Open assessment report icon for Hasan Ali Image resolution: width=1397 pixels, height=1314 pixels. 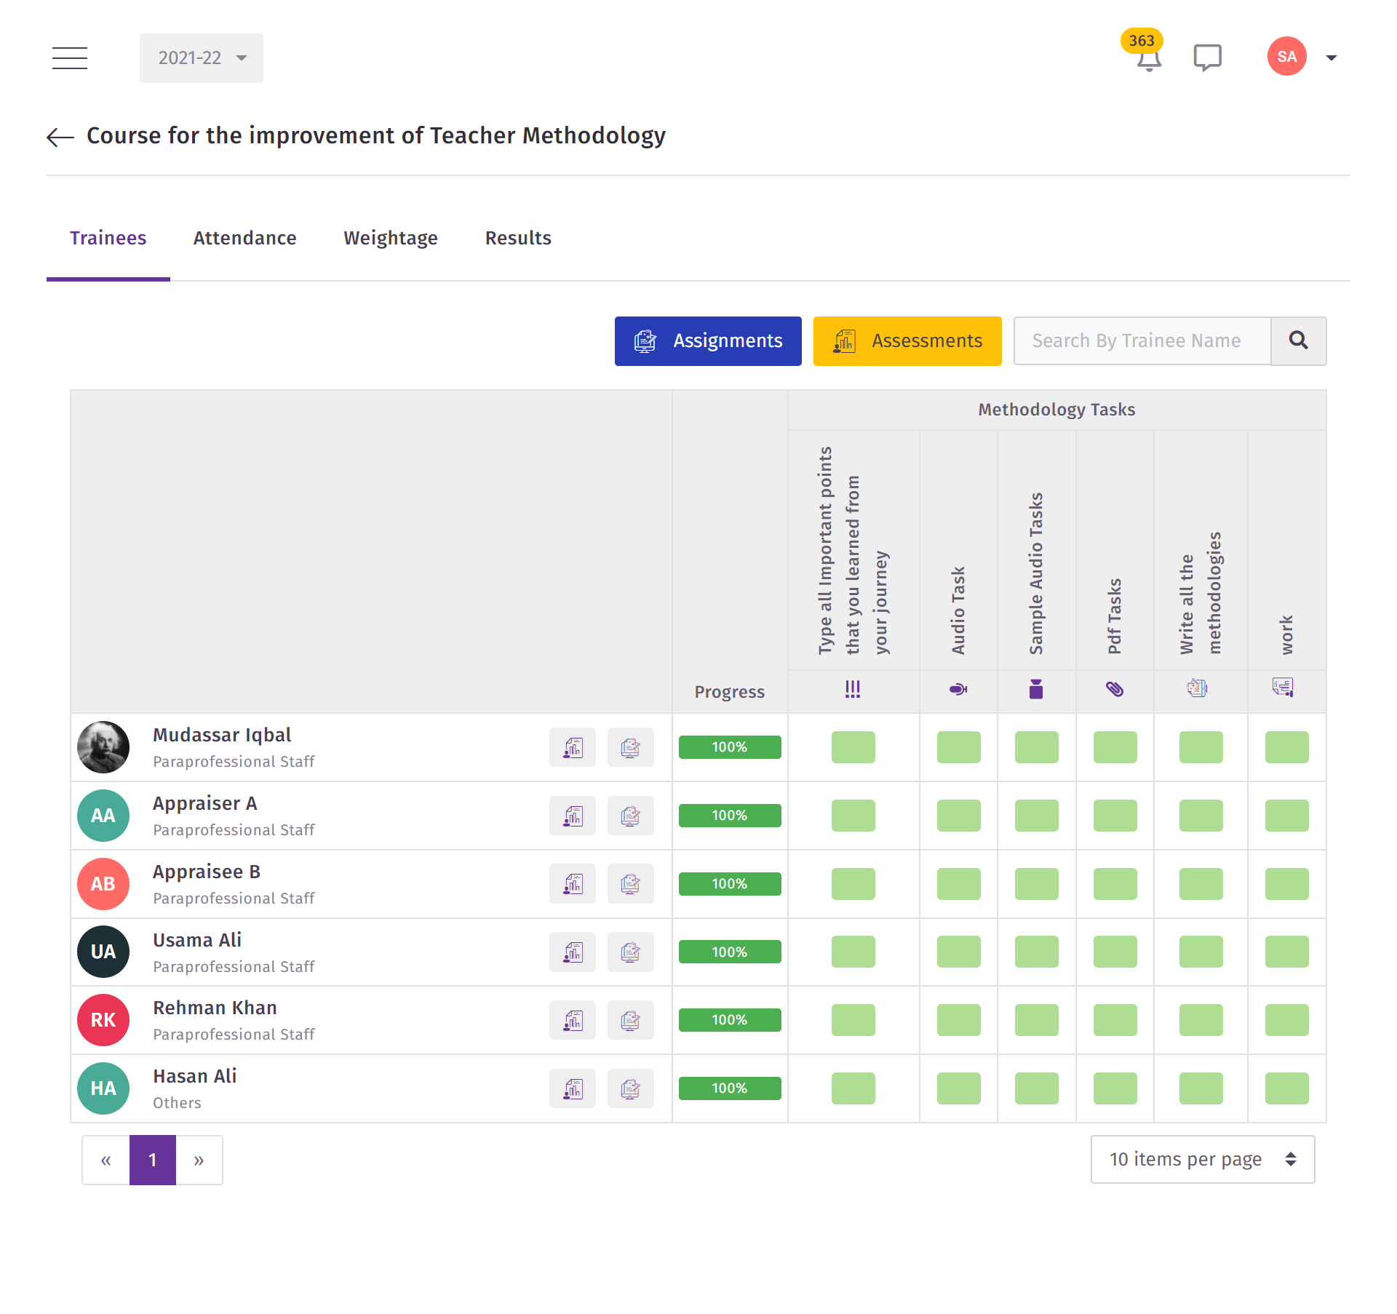coord(573,1088)
